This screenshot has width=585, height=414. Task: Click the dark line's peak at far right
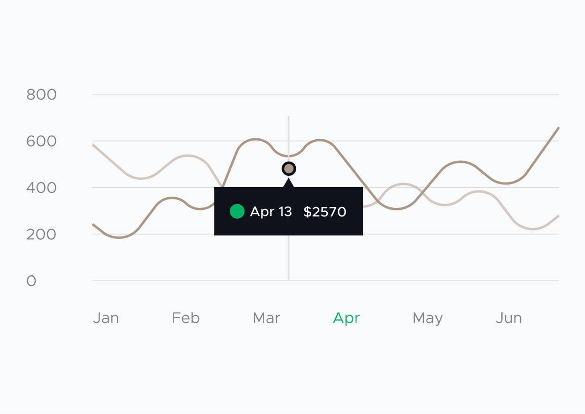558,128
